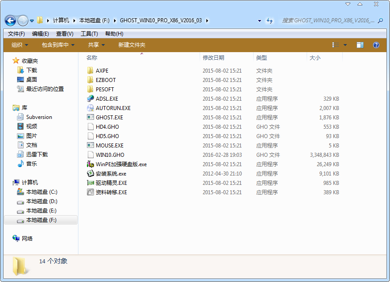Image resolution: width=390 pixels, height=282 pixels.
Task: Select the WIN10.GHO image file
Action: pos(107,155)
